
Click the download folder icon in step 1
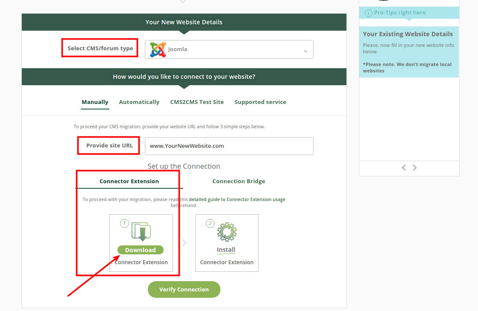(141, 232)
